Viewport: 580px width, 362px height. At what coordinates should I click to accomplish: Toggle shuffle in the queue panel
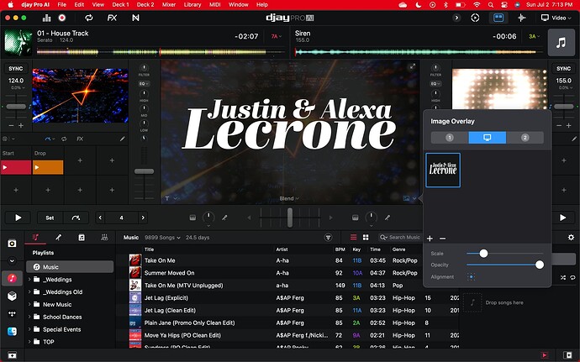click(x=562, y=277)
